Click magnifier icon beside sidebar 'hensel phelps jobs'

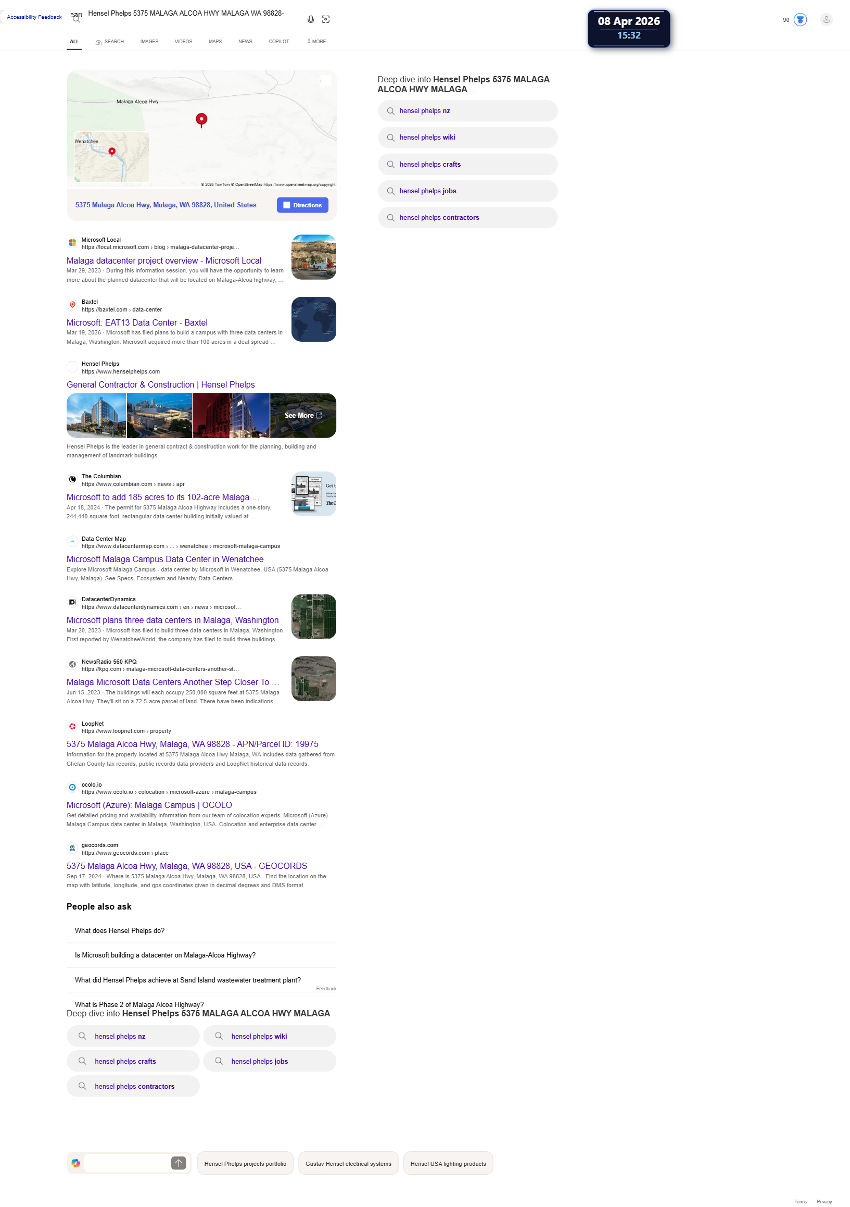(x=390, y=191)
